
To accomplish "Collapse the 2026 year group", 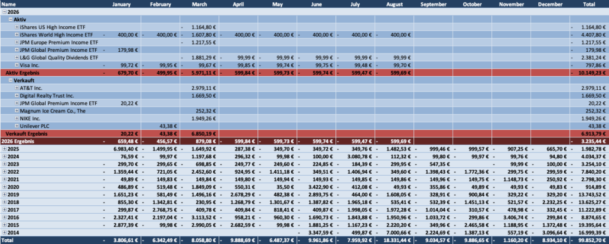I will click(4, 12).
